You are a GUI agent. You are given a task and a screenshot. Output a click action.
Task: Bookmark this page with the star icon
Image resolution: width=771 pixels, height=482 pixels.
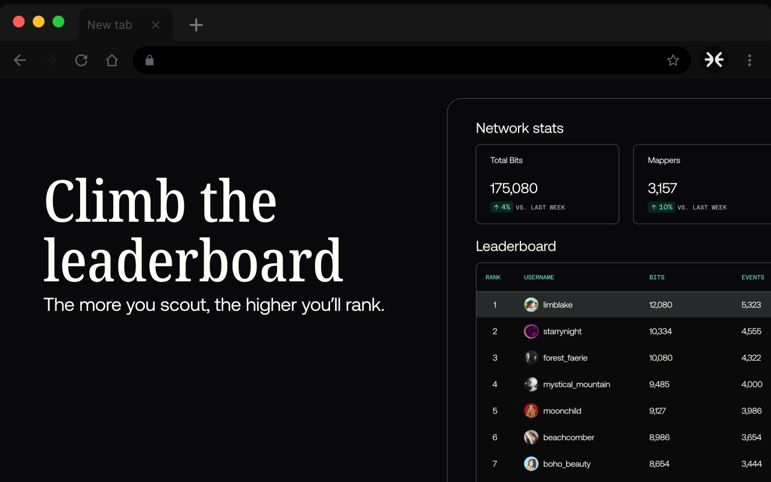673,60
